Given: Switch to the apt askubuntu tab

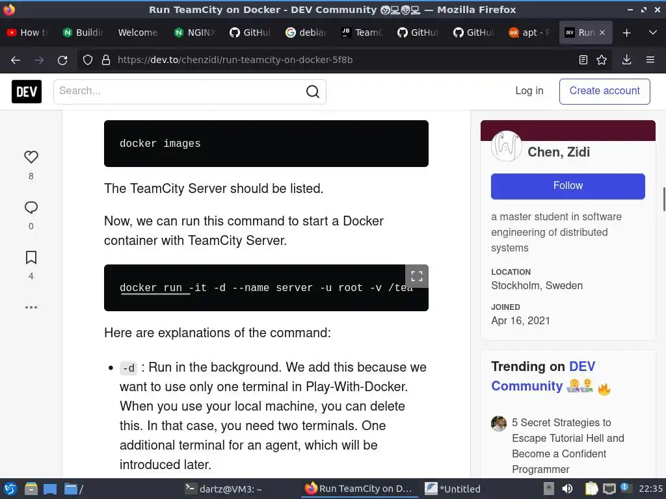Looking at the screenshot, I should click(530, 32).
